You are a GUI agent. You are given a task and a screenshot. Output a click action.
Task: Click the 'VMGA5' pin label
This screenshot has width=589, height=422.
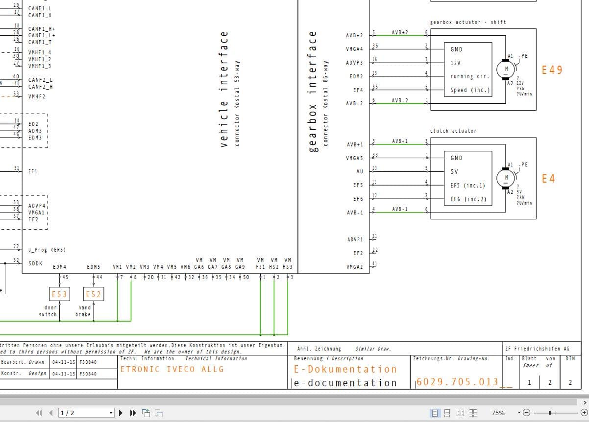354,158
